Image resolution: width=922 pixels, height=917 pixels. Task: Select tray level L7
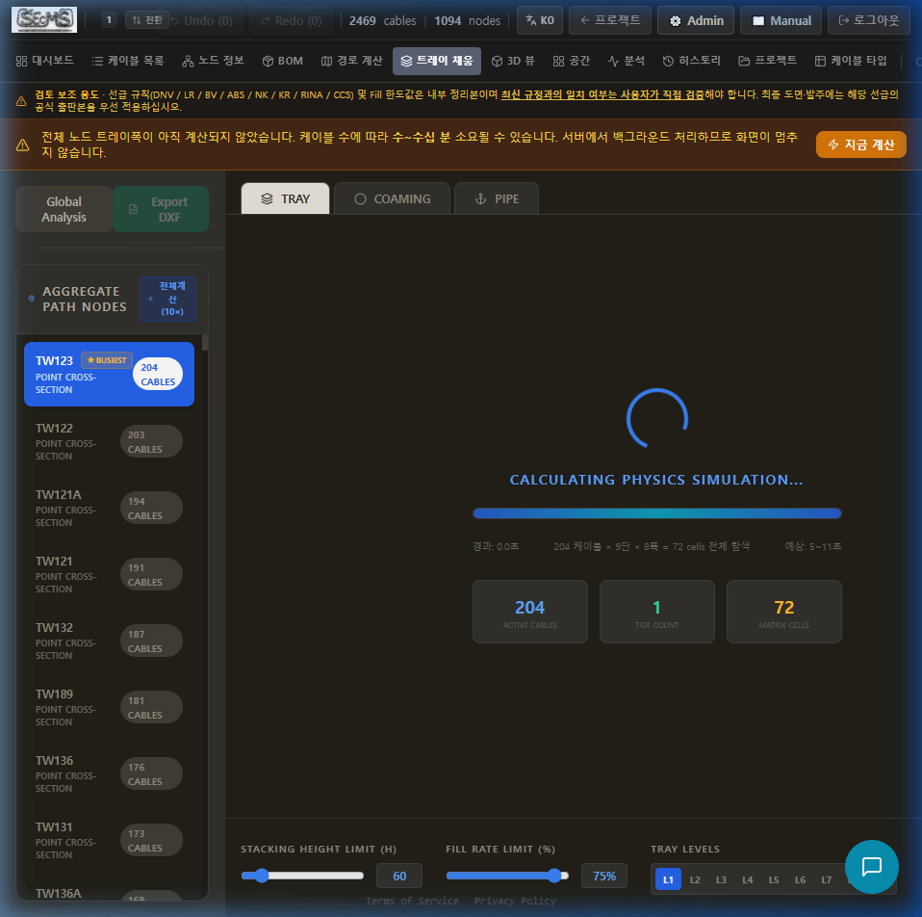coord(826,880)
